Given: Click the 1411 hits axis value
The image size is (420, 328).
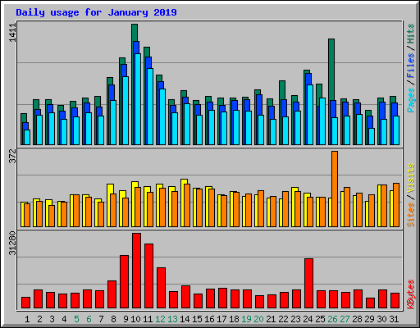Looking at the screenshot, I should tap(12, 33).
